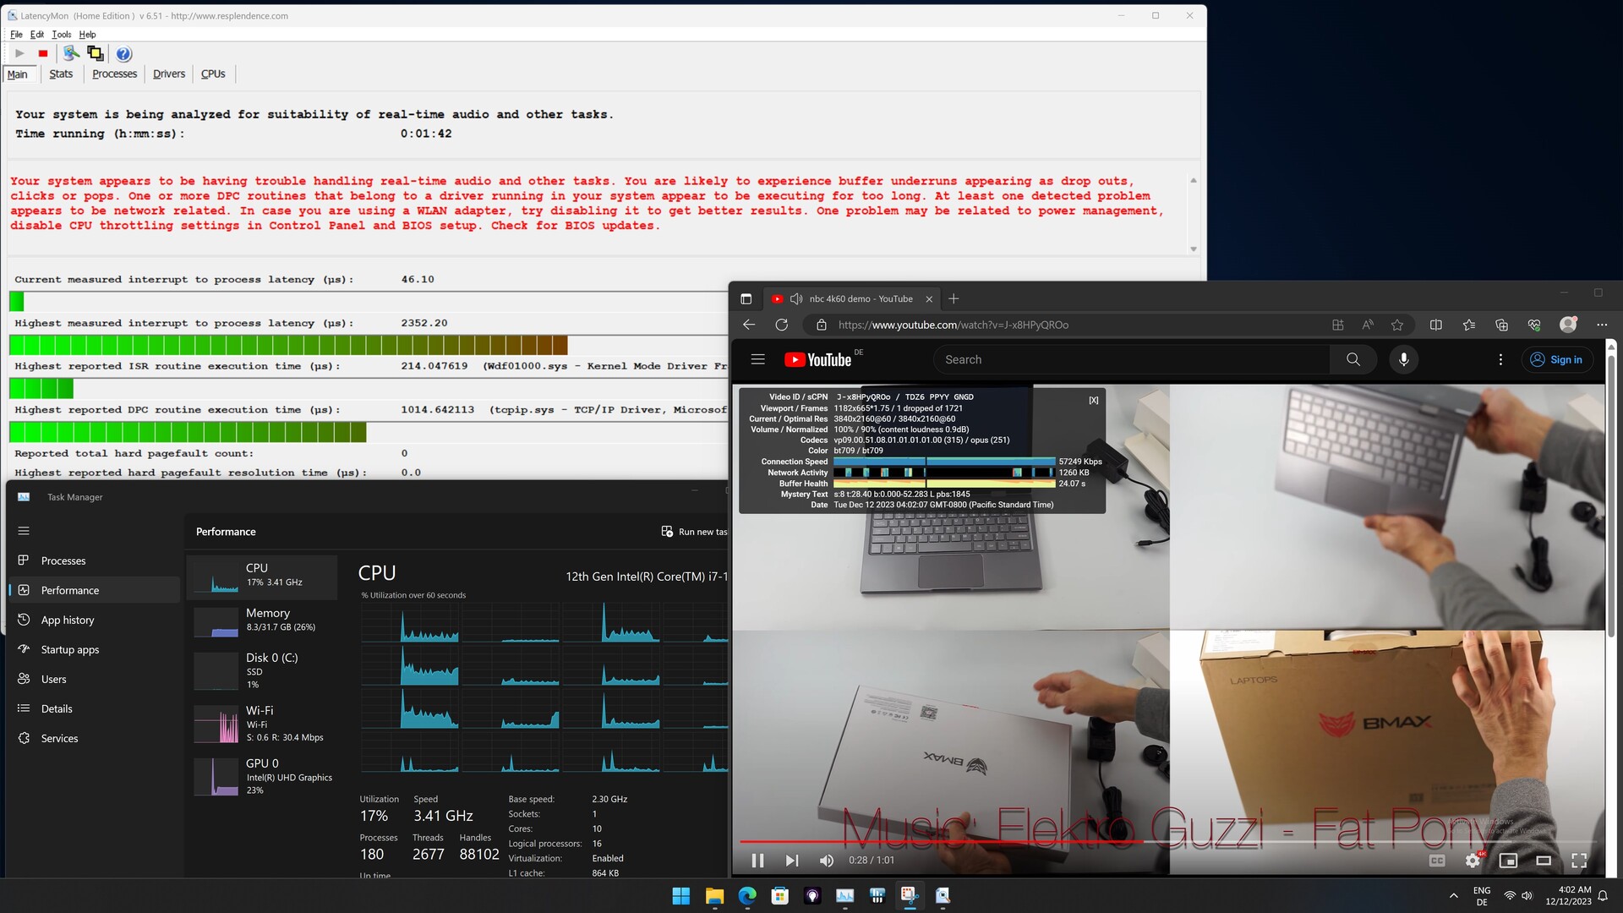Click the red video progress bar

tap(930, 841)
